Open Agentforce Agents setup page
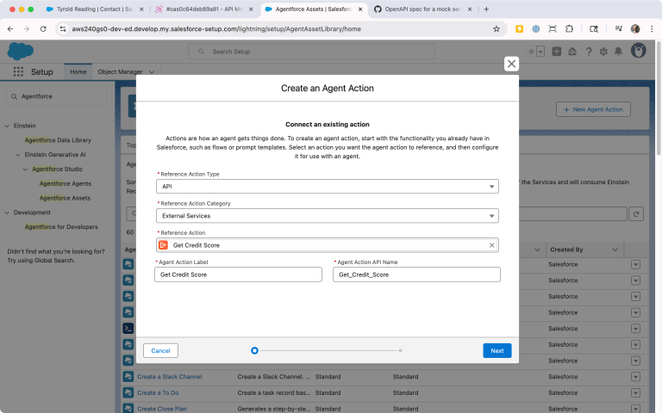 (x=66, y=183)
